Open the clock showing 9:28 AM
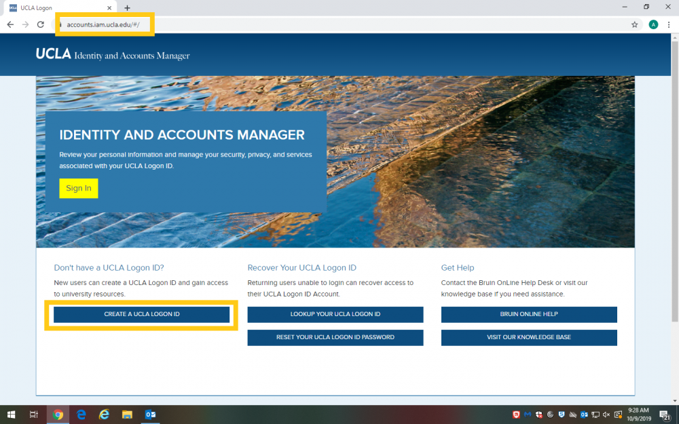The image size is (679, 424). pyautogui.click(x=639, y=415)
